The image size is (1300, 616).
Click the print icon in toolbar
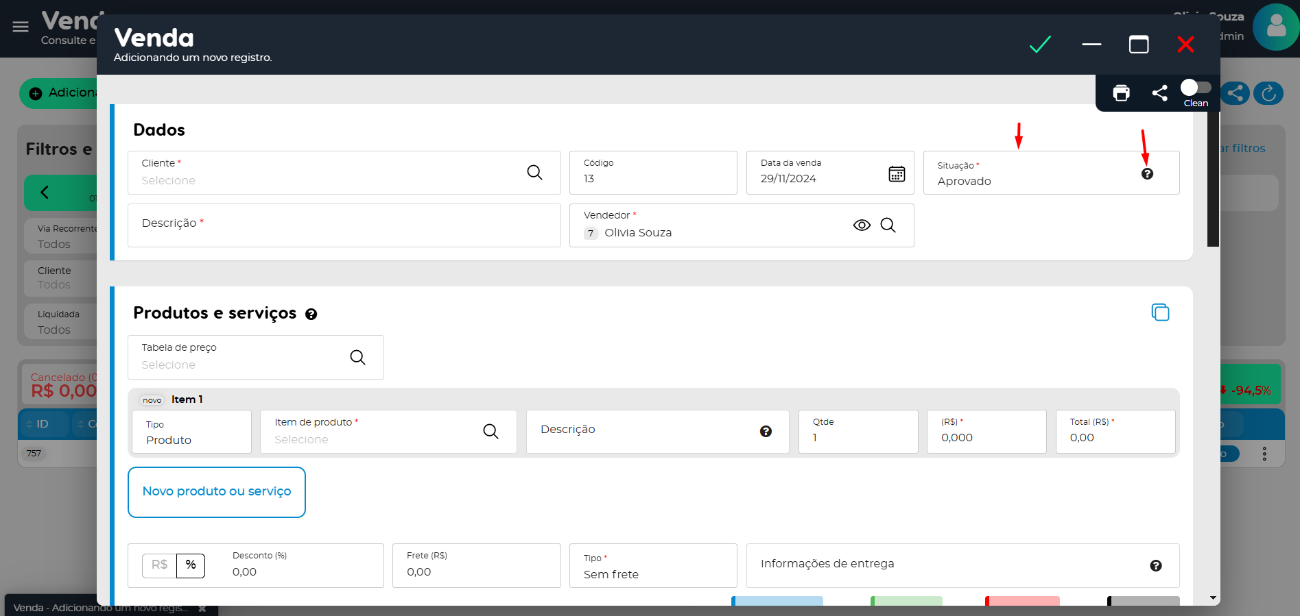tap(1121, 93)
